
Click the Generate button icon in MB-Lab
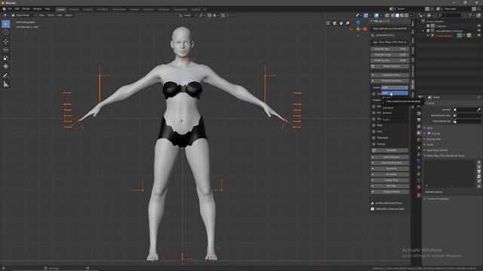(374, 151)
